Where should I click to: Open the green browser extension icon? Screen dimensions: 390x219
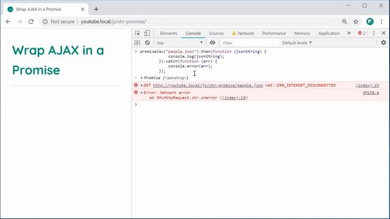coord(370,22)
